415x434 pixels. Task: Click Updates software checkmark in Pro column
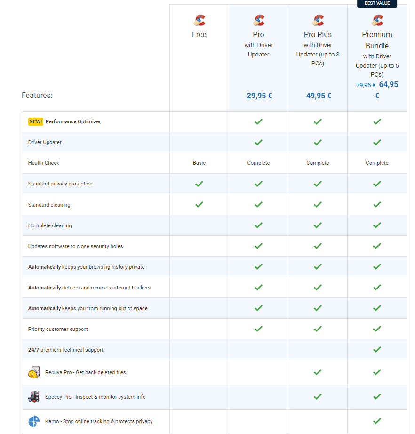click(x=258, y=246)
